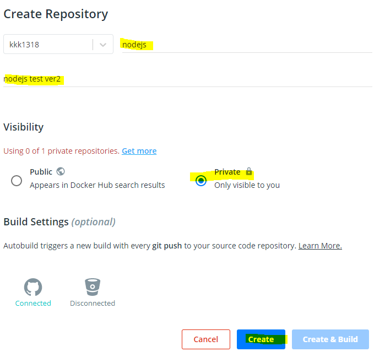The image size is (385, 357).
Task: Click the namespace dropdown chevron arrow
Action: pos(103,45)
